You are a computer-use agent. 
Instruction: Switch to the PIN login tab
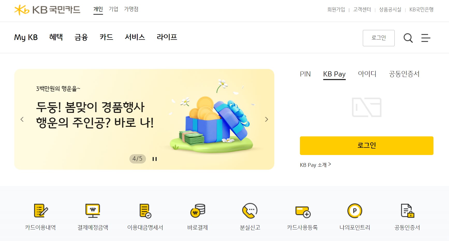pos(305,74)
